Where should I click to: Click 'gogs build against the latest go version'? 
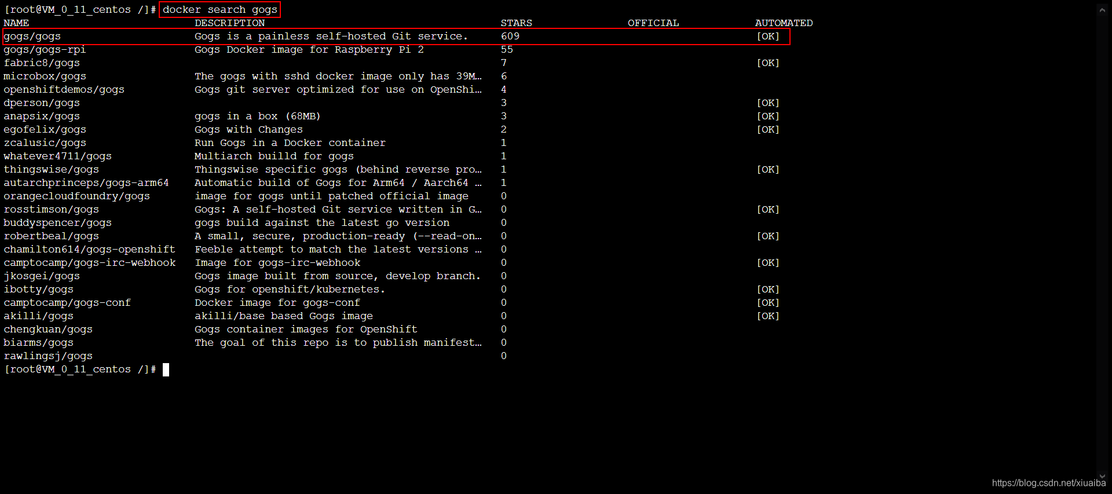[x=322, y=223]
